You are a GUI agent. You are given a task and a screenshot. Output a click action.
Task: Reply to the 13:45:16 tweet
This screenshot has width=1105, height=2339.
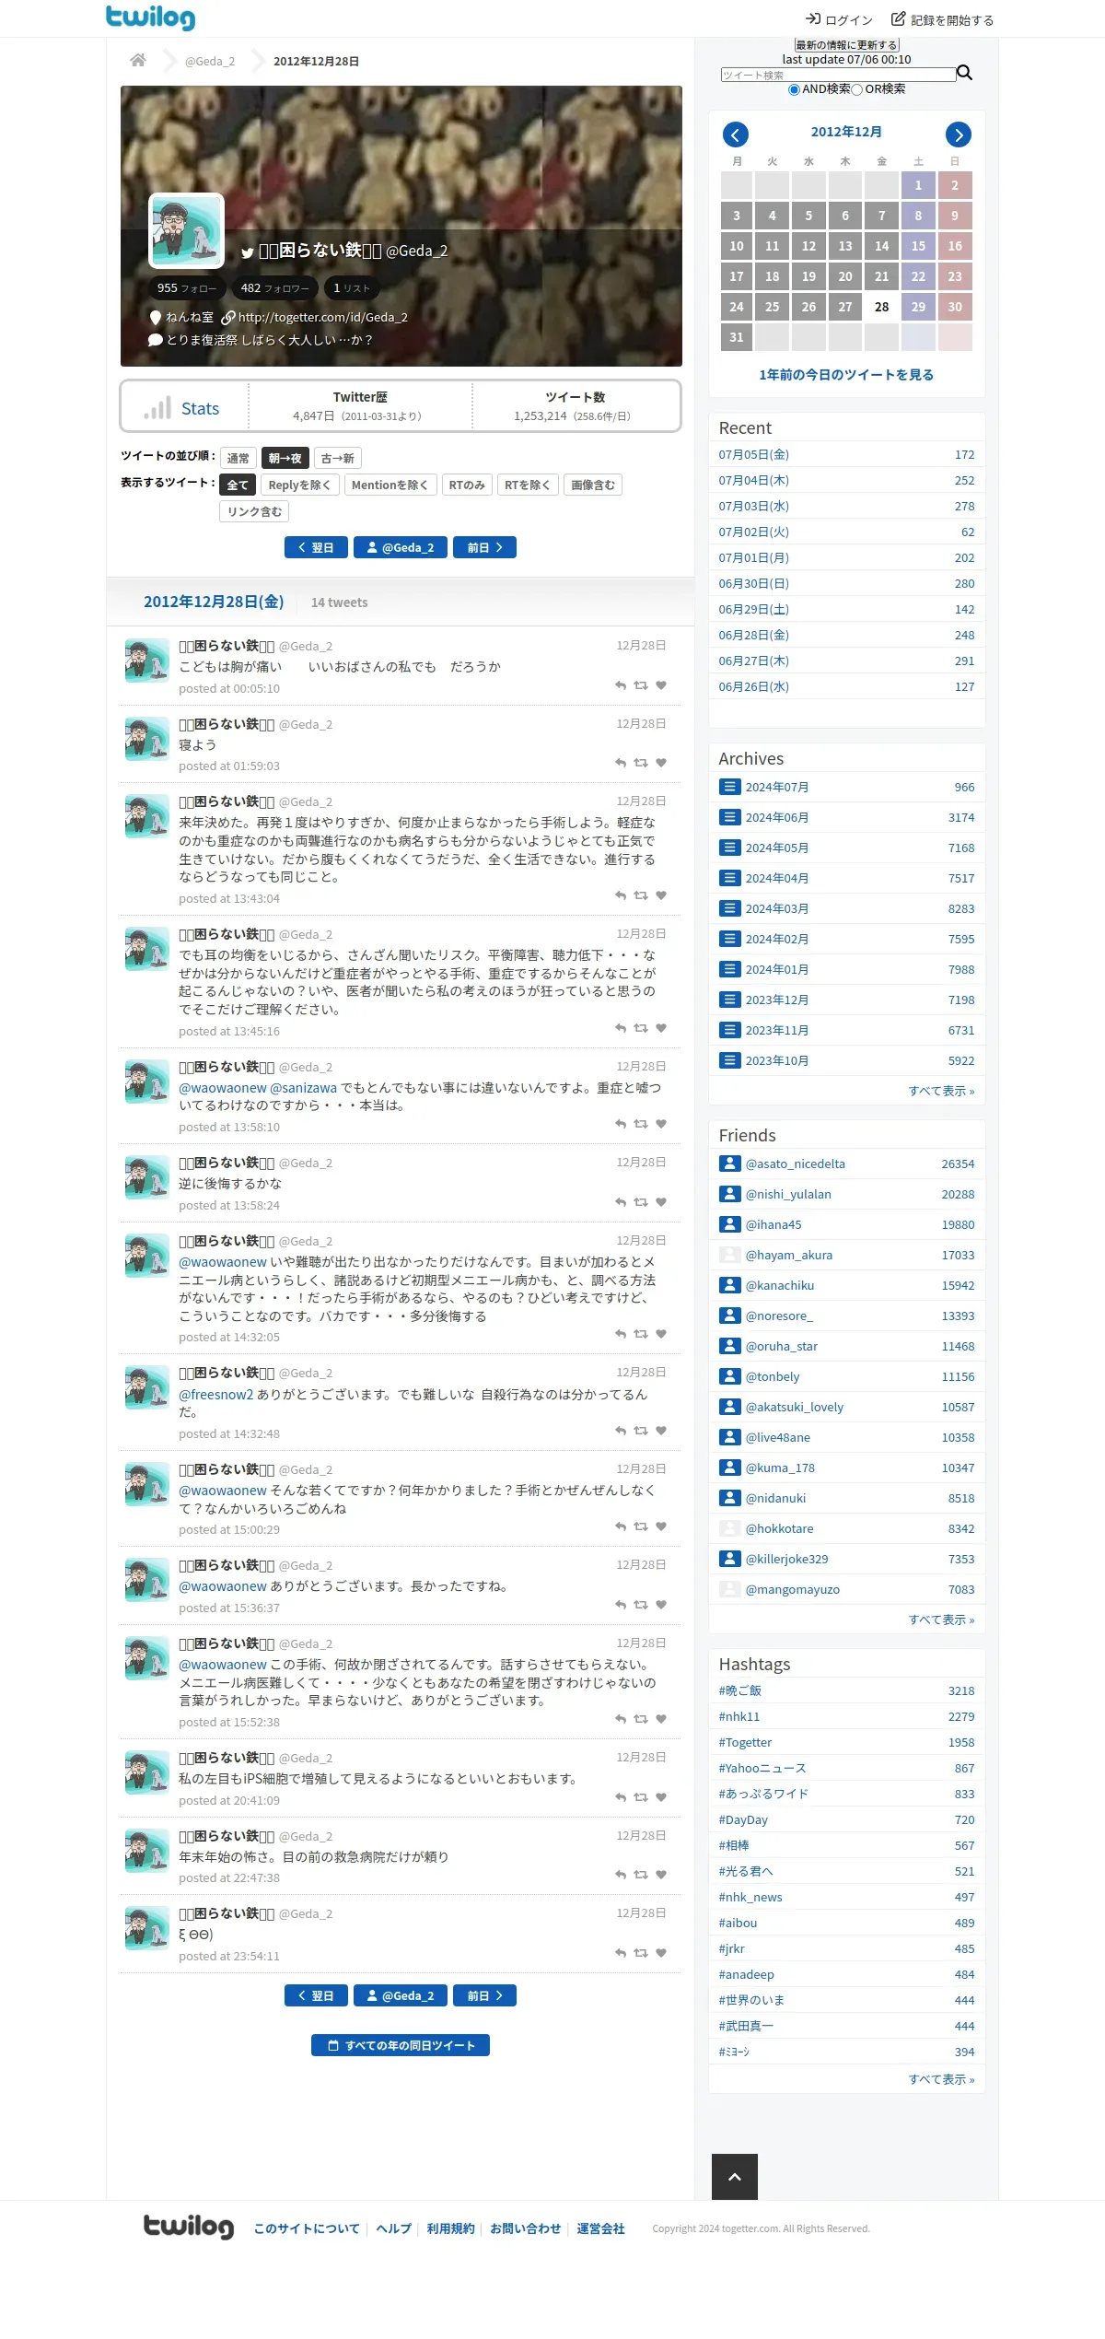pyautogui.click(x=621, y=1028)
